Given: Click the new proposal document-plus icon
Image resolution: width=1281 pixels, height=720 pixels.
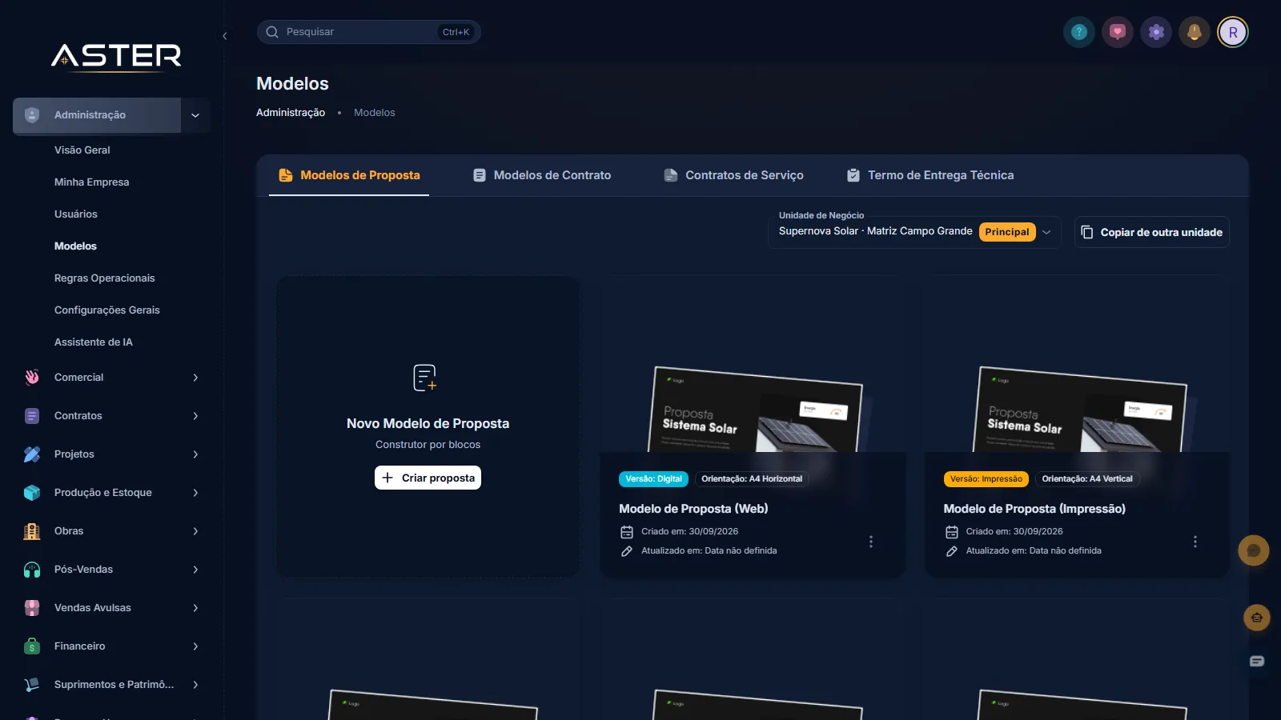Looking at the screenshot, I should 425,378.
